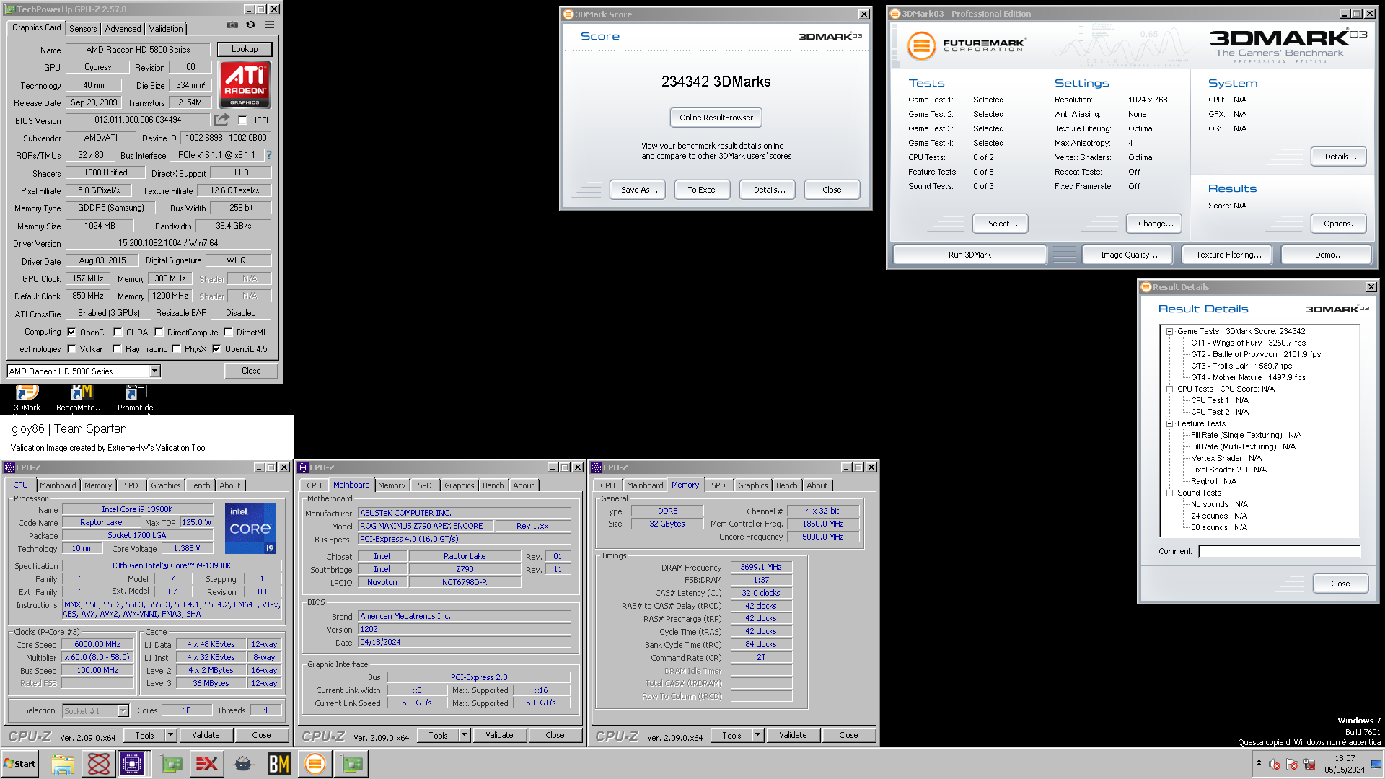Click the disconnected network tray icon

(x=1309, y=764)
